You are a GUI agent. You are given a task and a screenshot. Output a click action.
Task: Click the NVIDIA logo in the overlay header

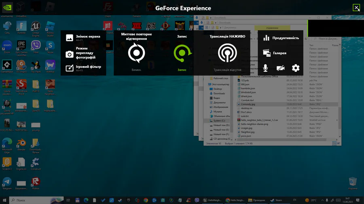(x=7, y=8)
